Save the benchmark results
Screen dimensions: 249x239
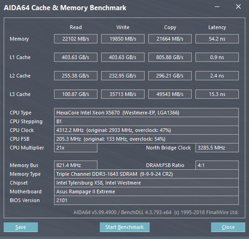point(21,227)
